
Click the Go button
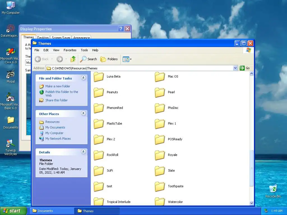[245, 68]
